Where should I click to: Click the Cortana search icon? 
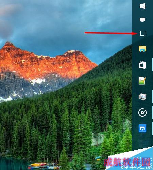[x=142, y=20]
